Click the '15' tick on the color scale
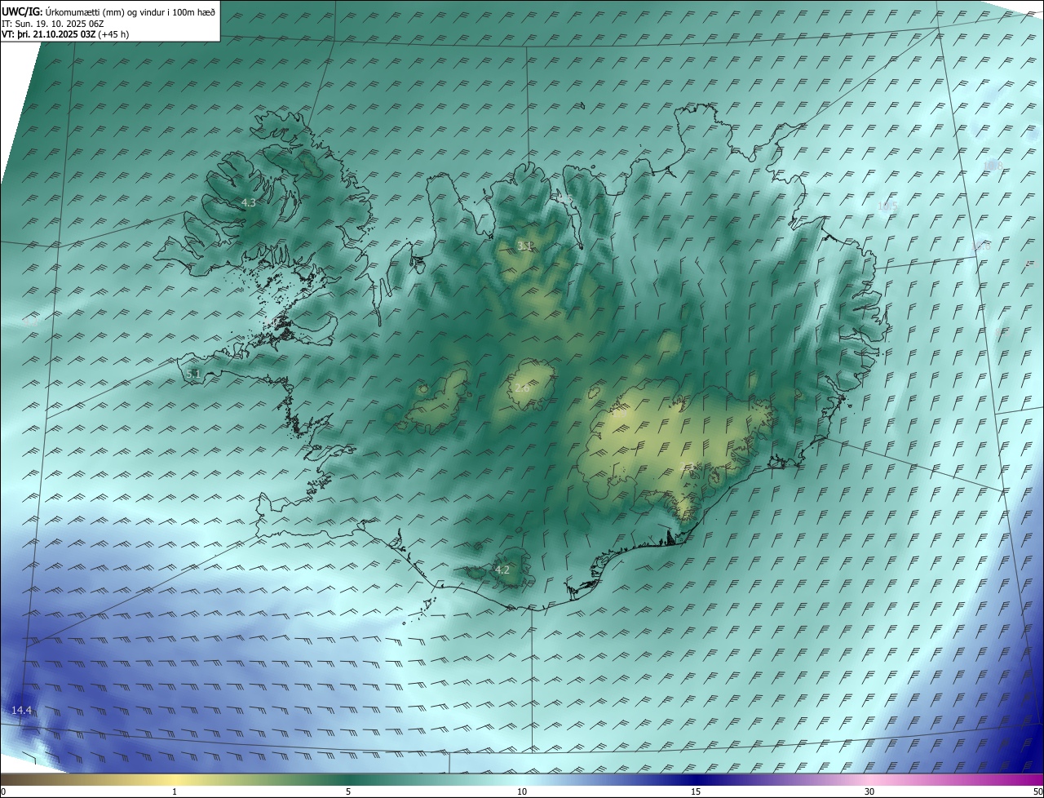The image size is (1044, 798). pyautogui.click(x=696, y=791)
